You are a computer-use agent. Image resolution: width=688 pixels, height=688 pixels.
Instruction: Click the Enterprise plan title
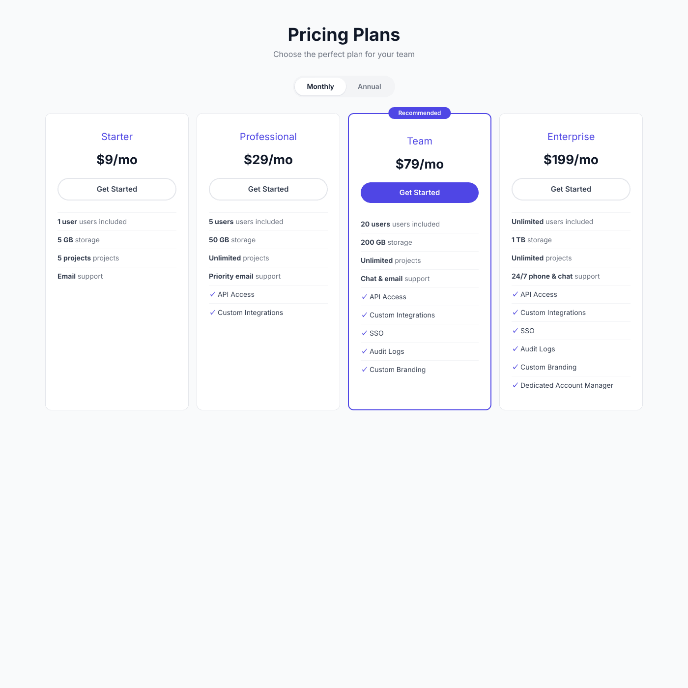point(571,137)
